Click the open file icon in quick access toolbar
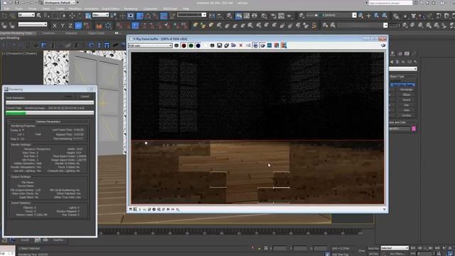 click(11, 3)
